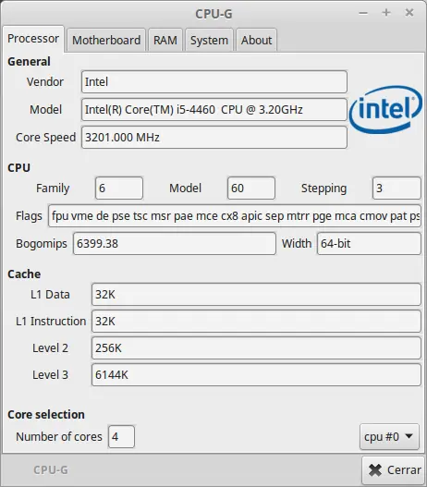
Task: Click the L1 Instruction cache field
Action: point(257,322)
